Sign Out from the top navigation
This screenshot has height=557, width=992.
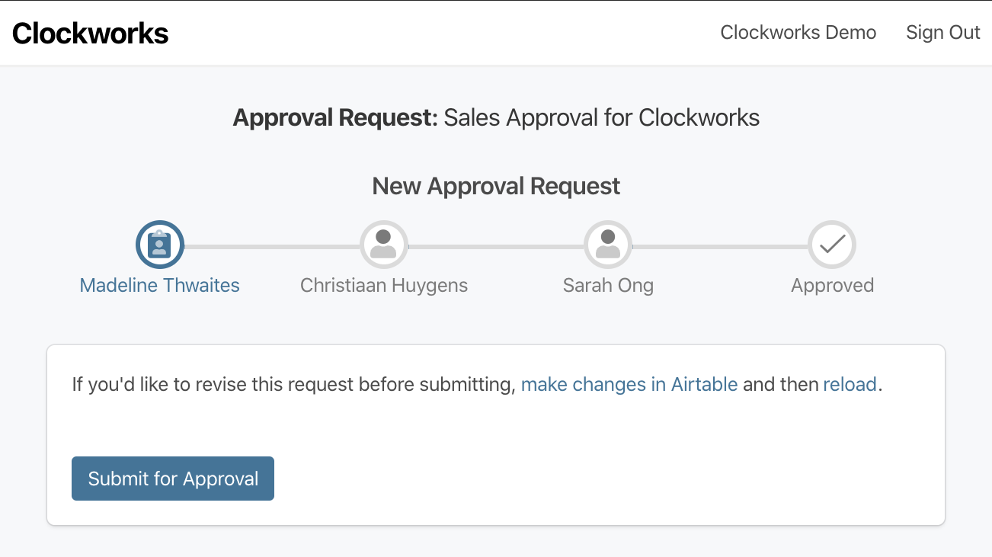point(942,33)
